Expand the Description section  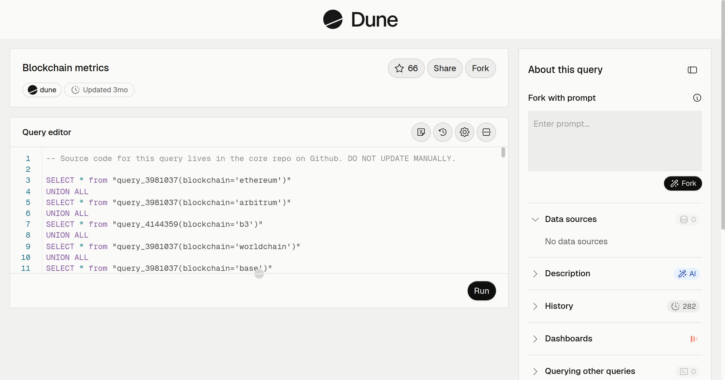pyautogui.click(x=535, y=274)
